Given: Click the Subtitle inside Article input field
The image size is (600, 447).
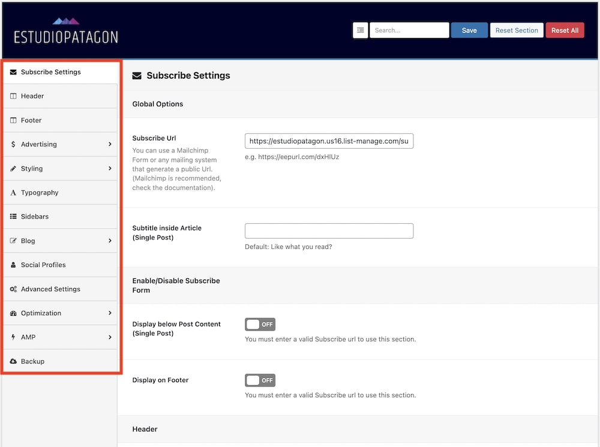Looking at the screenshot, I should pyautogui.click(x=329, y=230).
